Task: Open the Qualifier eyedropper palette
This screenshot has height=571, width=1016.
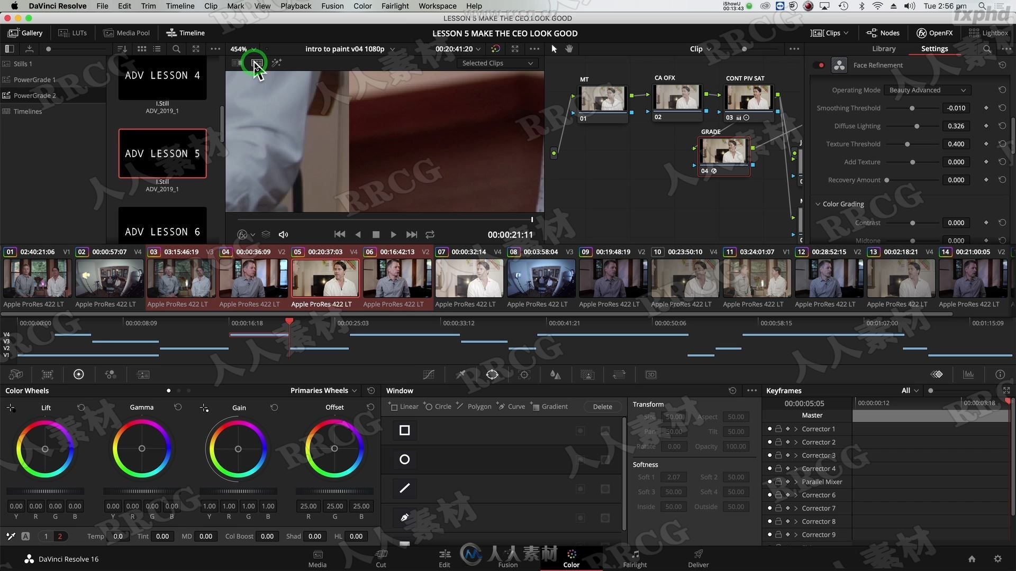Action: 461,374
